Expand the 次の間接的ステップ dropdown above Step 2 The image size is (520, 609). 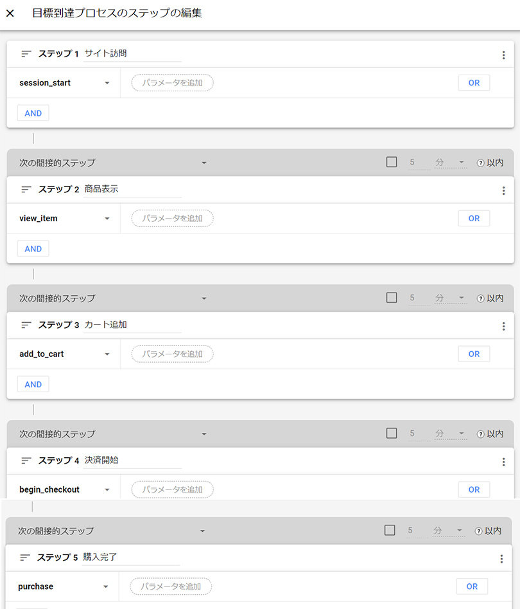204,163
